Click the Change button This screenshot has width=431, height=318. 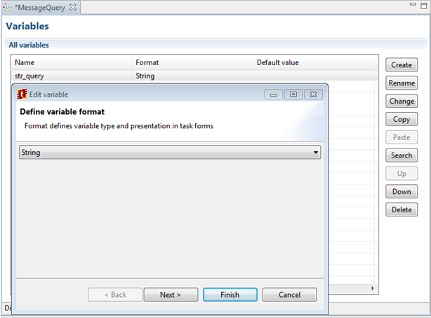tap(402, 101)
